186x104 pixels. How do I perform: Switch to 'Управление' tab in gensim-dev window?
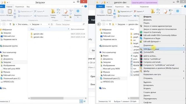point(144,7)
